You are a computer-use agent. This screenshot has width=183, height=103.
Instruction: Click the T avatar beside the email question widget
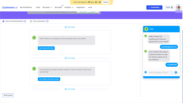34,38
